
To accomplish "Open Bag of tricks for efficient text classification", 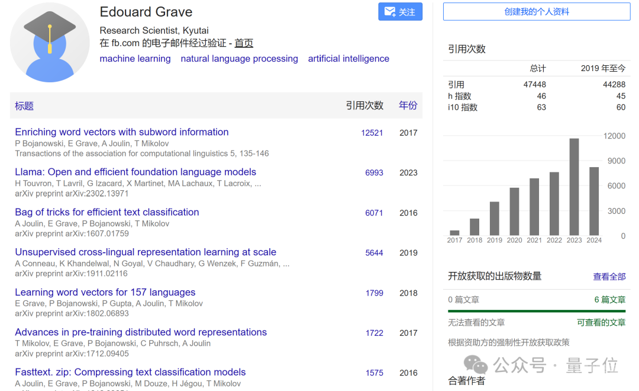I will [107, 212].
